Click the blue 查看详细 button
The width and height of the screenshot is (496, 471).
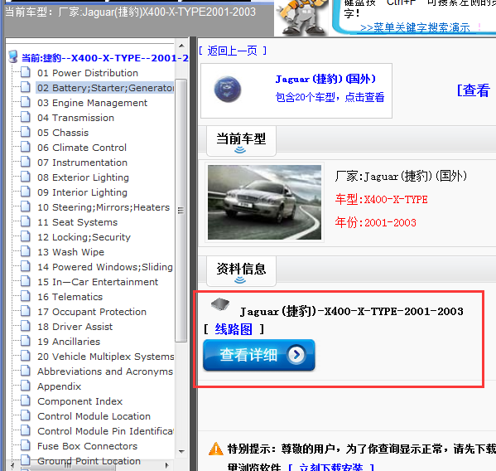tap(258, 355)
